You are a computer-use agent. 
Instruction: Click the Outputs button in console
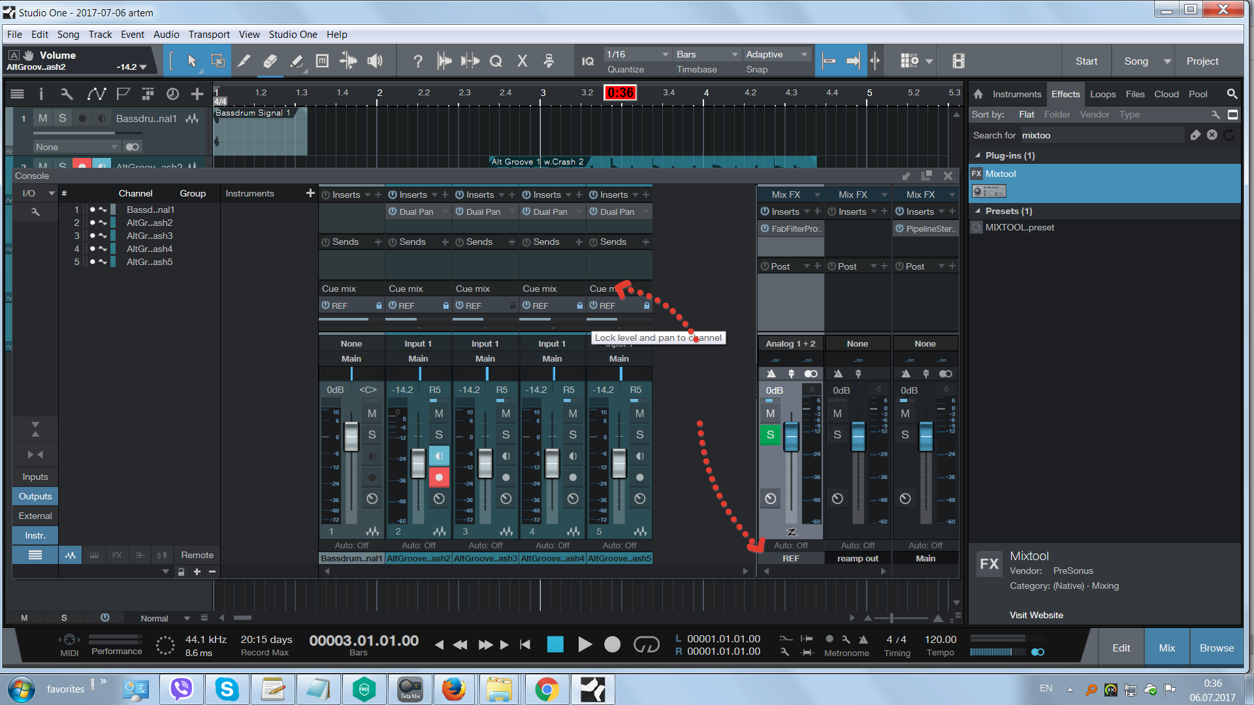(35, 496)
